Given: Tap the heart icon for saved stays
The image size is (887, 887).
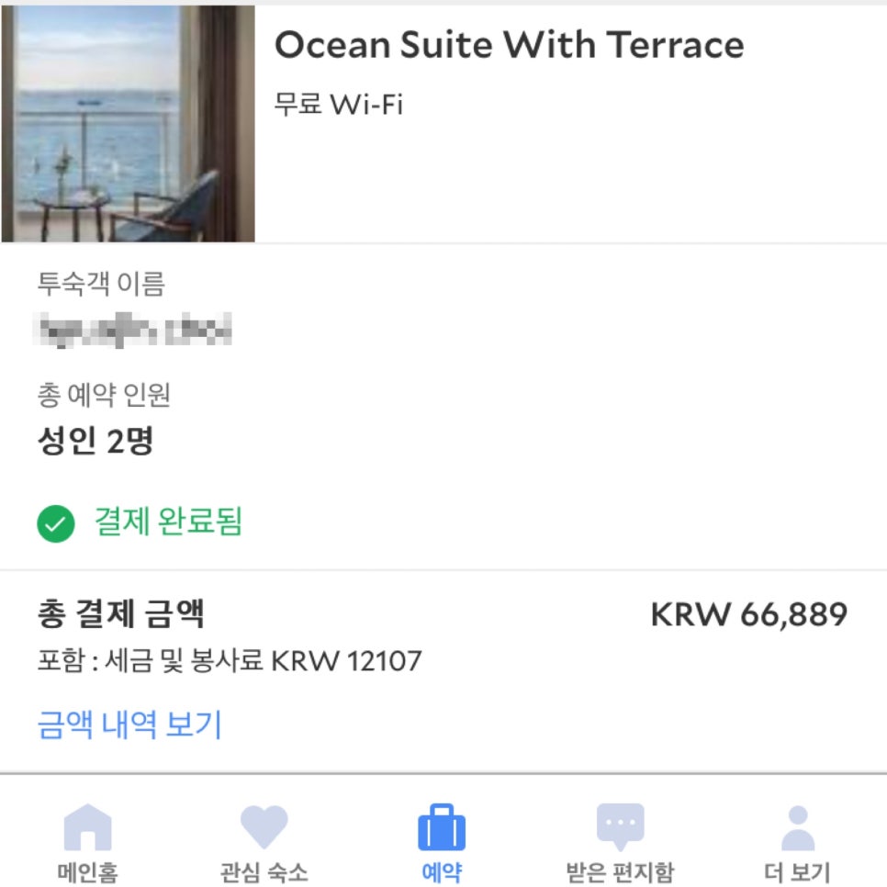Looking at the screenshot, I should [264, 826].
